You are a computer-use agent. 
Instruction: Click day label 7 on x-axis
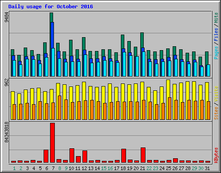53,168
